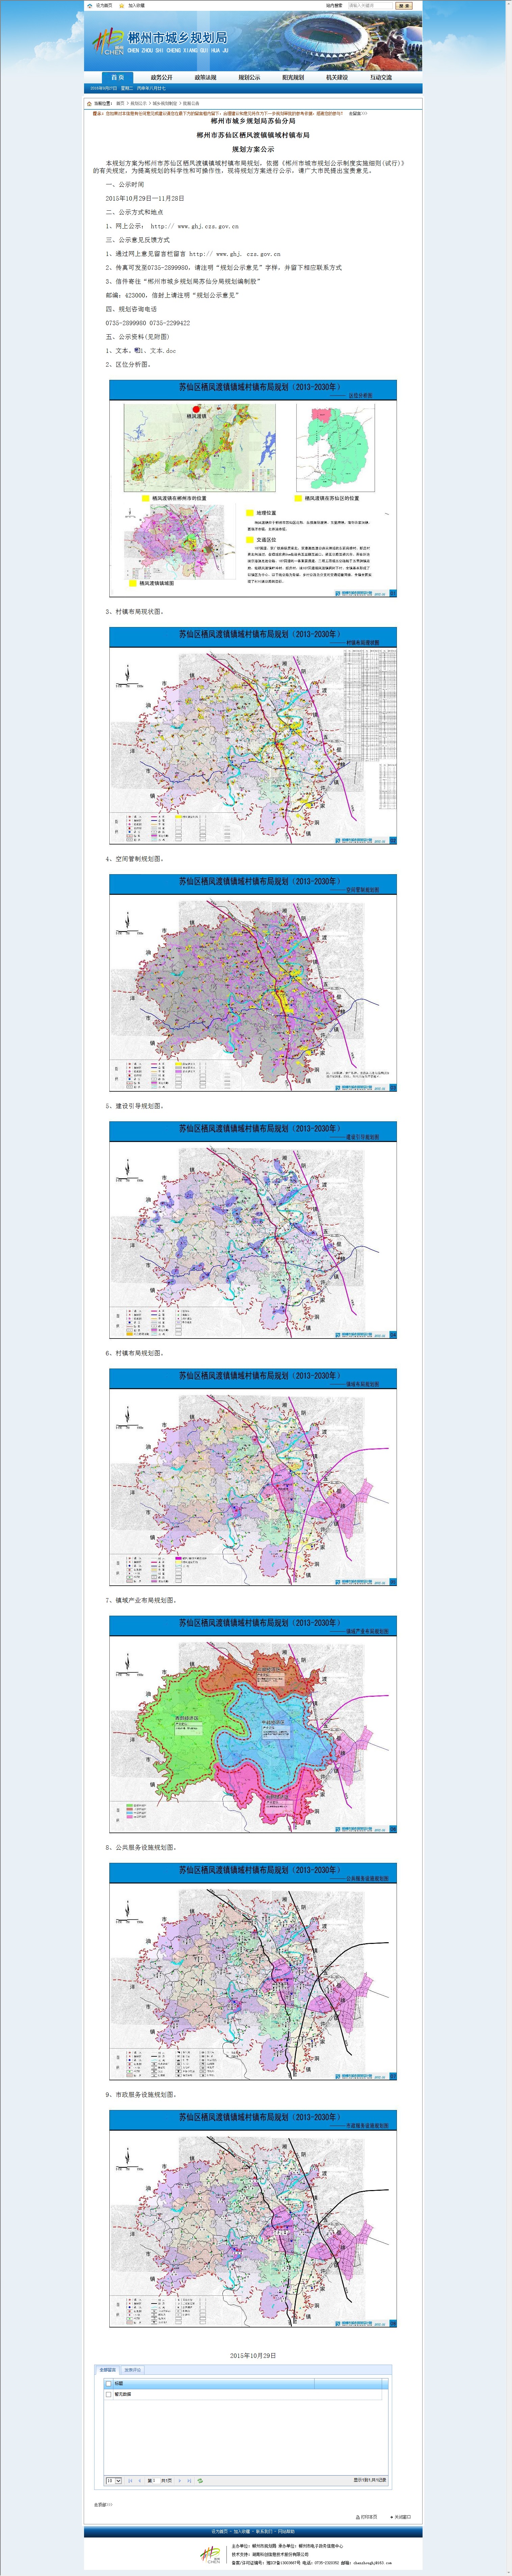The image size is (512, 2576).
Task: Switch to the 全部留言 tab
Action: [x=108, y=2370]
